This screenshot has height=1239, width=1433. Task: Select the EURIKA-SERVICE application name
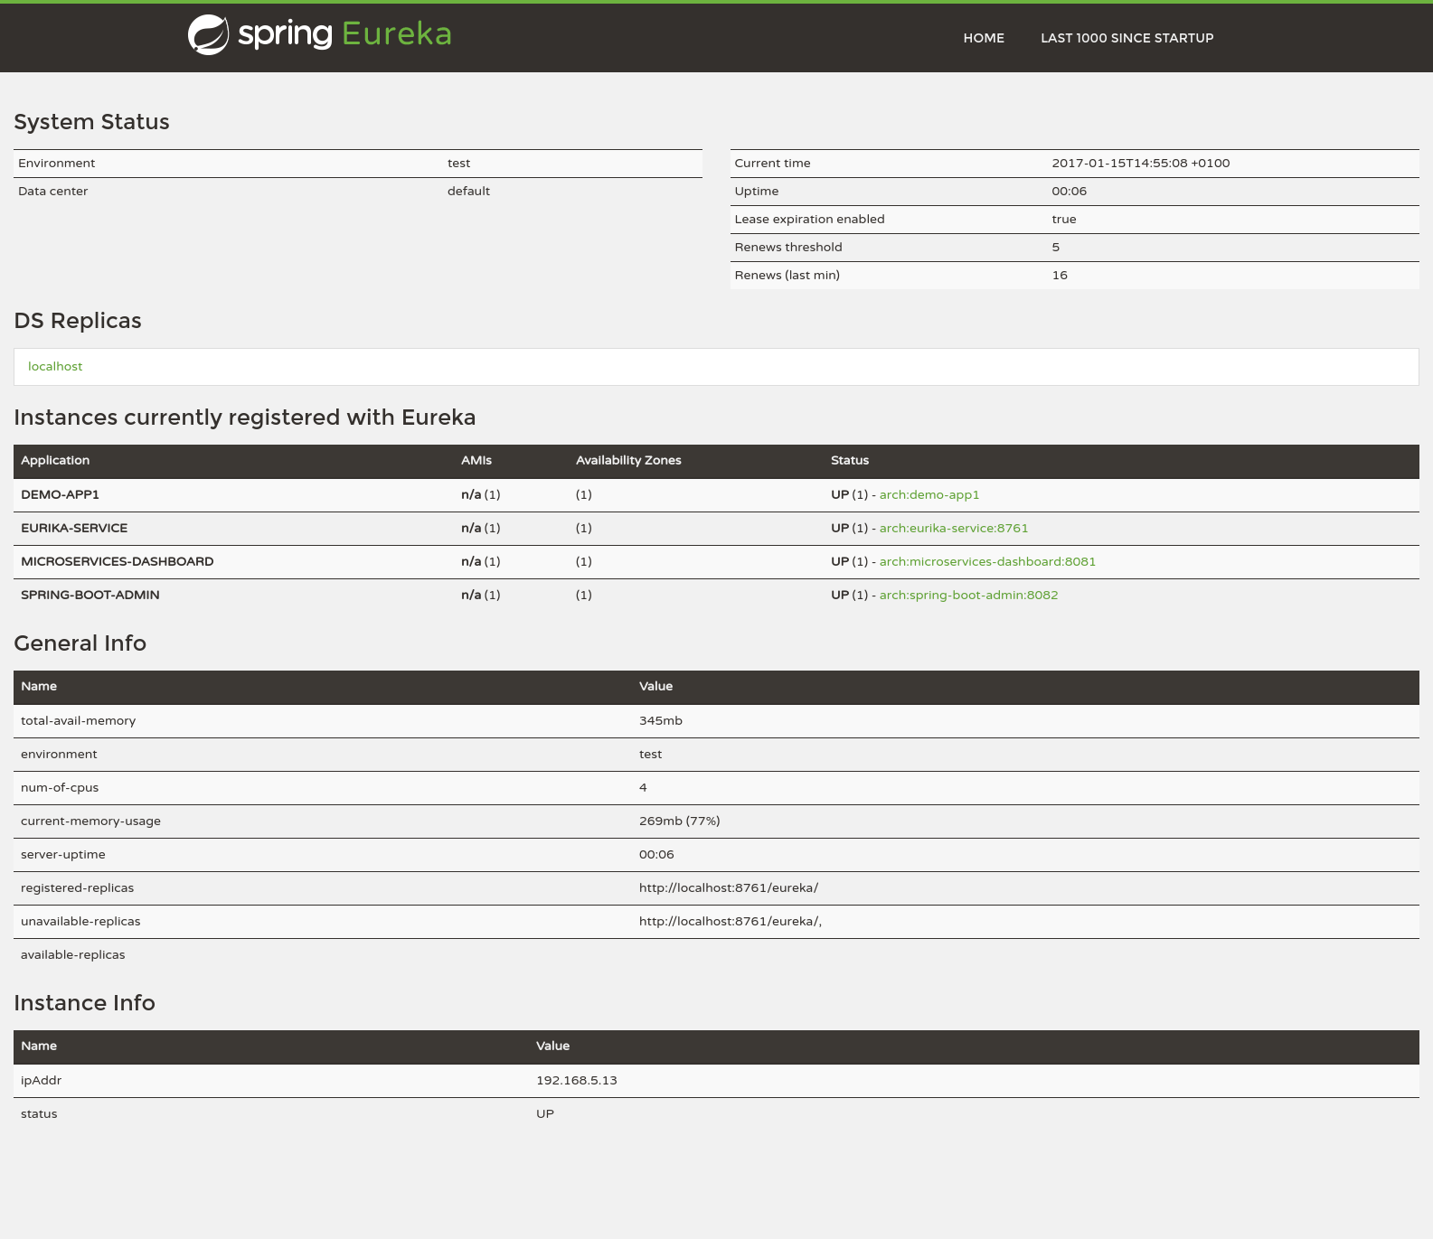(x=74, y=528)
